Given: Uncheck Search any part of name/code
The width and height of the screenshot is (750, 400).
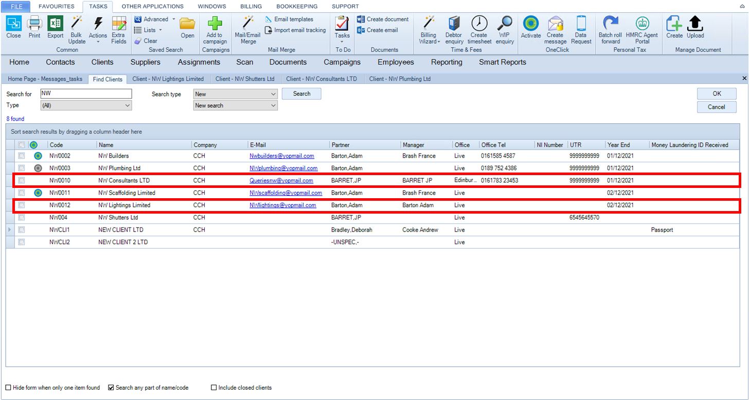Looking at the screenshot, I should (x=111, y=388).
